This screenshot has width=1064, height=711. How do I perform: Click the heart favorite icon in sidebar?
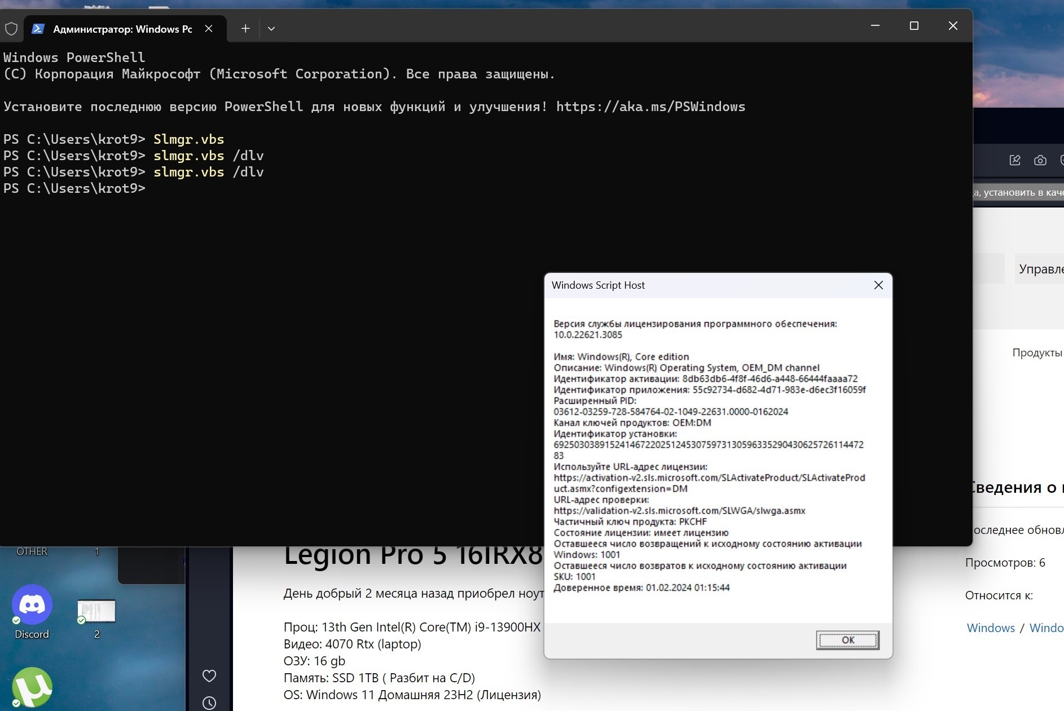pos(209,675)
